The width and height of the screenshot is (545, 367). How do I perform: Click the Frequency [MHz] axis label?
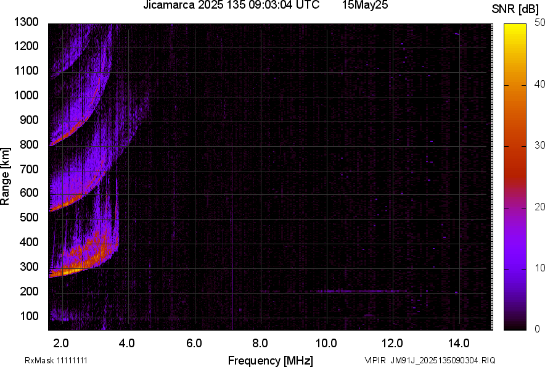coord(270,360)
